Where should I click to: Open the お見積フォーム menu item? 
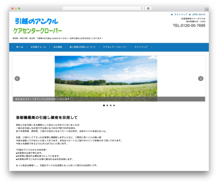tap(38, 47)
